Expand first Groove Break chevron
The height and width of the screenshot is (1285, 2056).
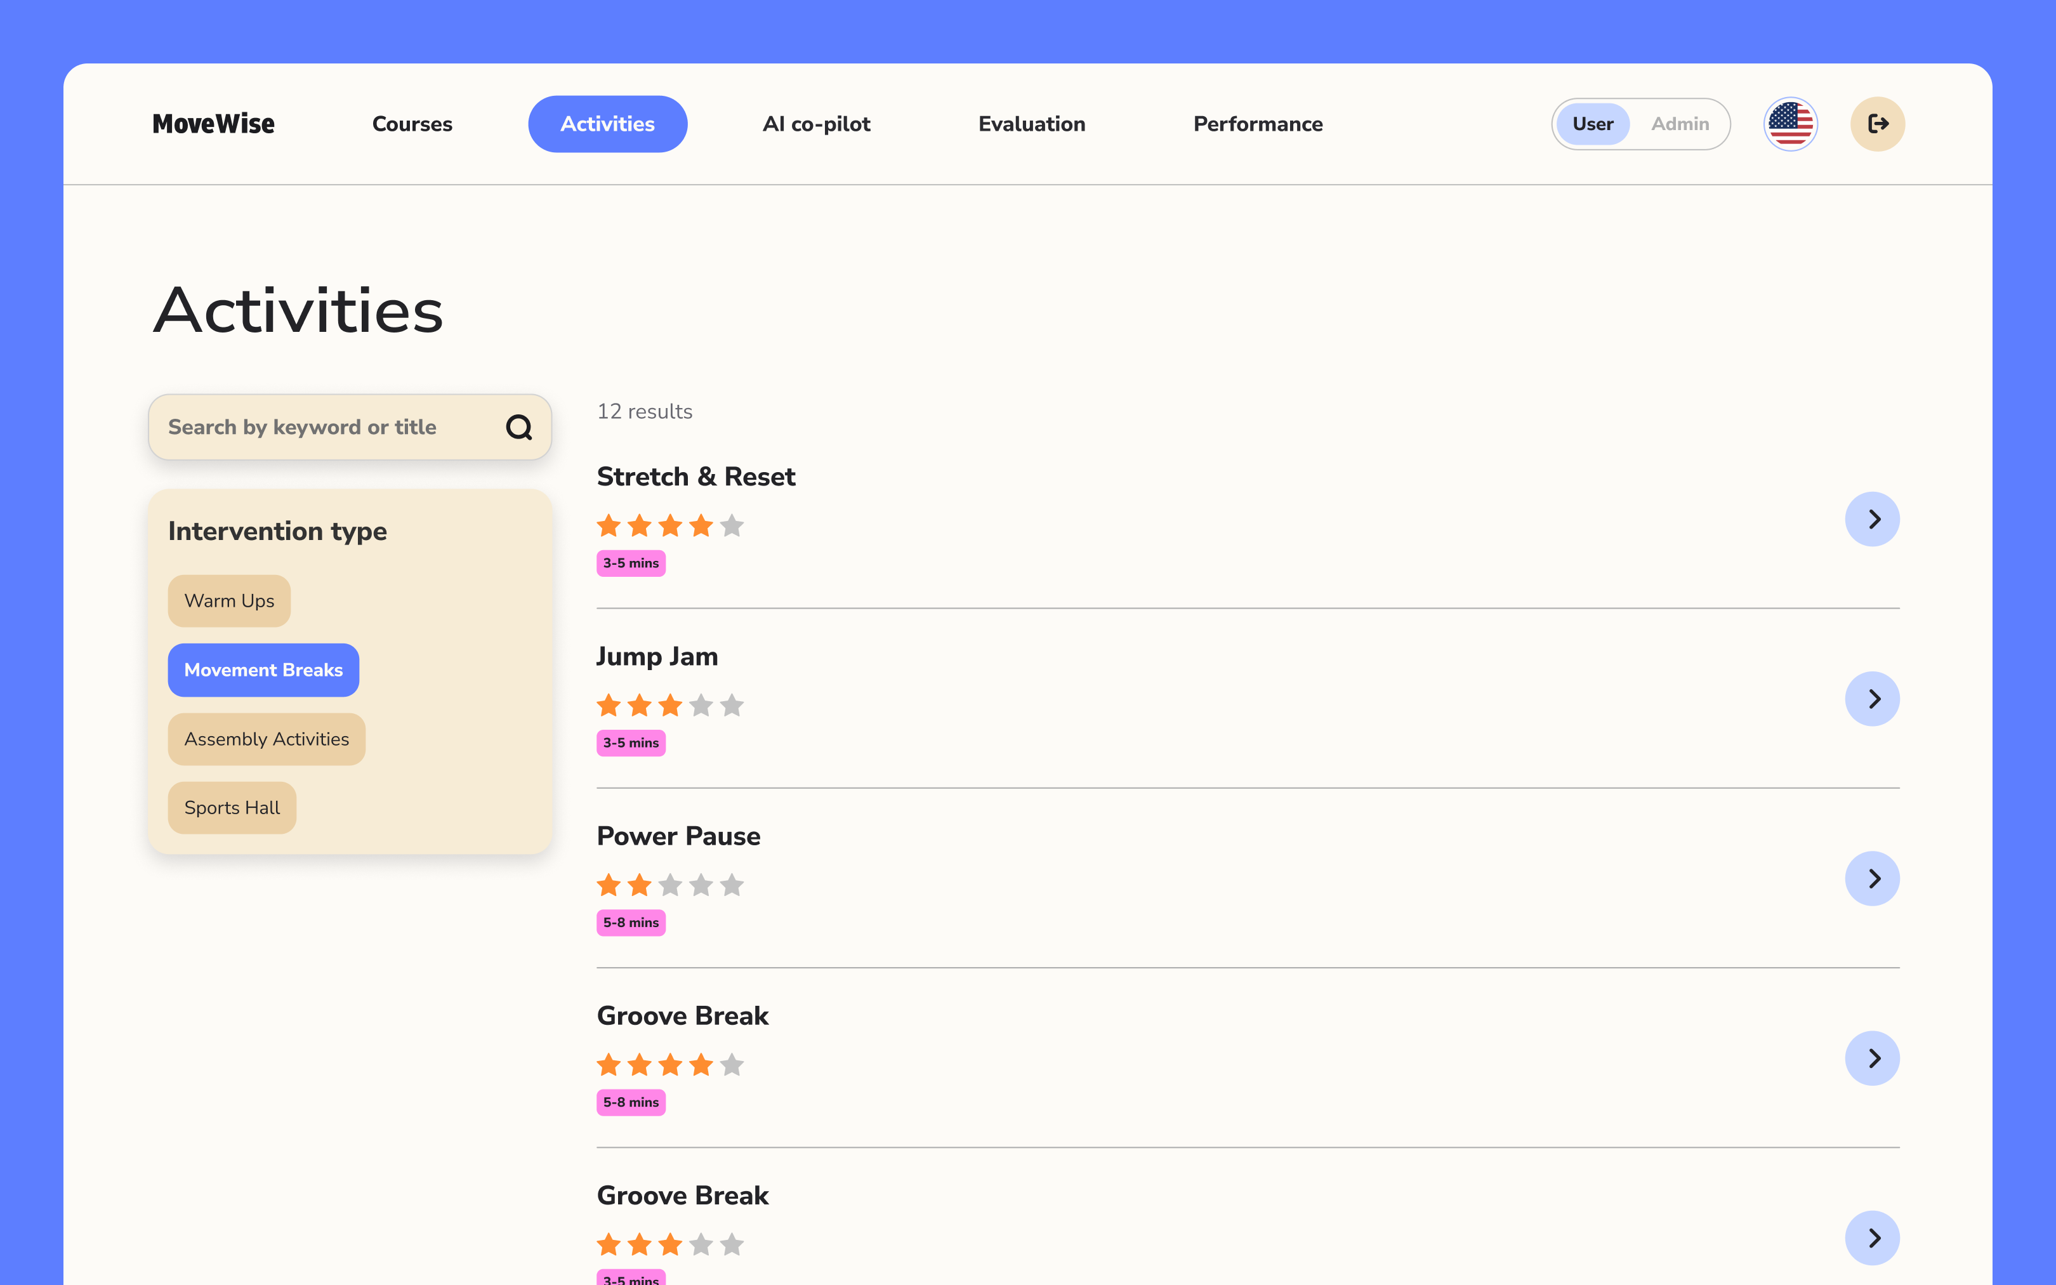[1871, 1058]
